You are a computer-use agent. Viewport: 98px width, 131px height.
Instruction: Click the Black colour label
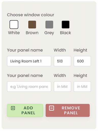click(66, 33)
